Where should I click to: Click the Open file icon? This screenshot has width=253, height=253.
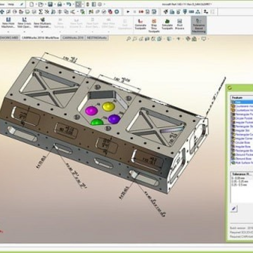(41, 4)
